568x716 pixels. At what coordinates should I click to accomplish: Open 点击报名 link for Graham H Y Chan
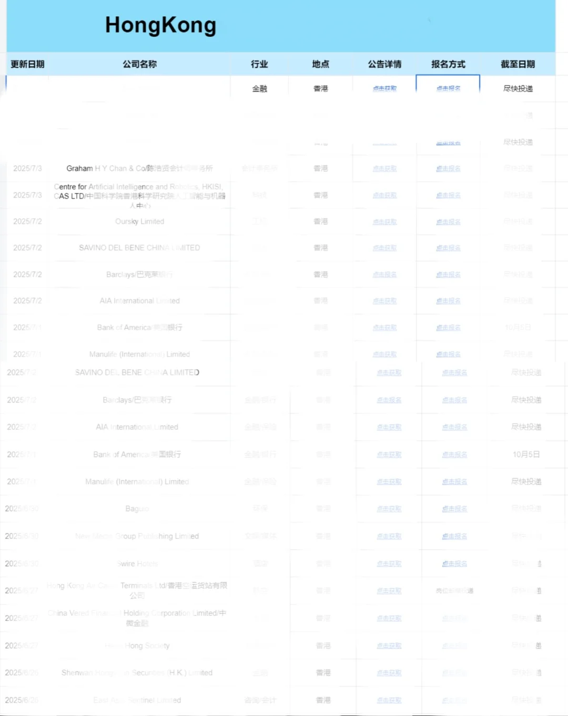click(x=448, y=169)
